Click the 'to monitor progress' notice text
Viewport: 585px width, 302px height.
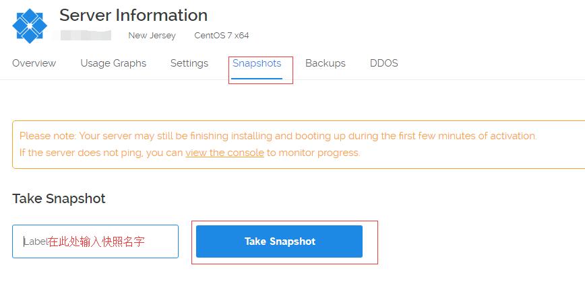pyautogui.click(x=313, y=153)
